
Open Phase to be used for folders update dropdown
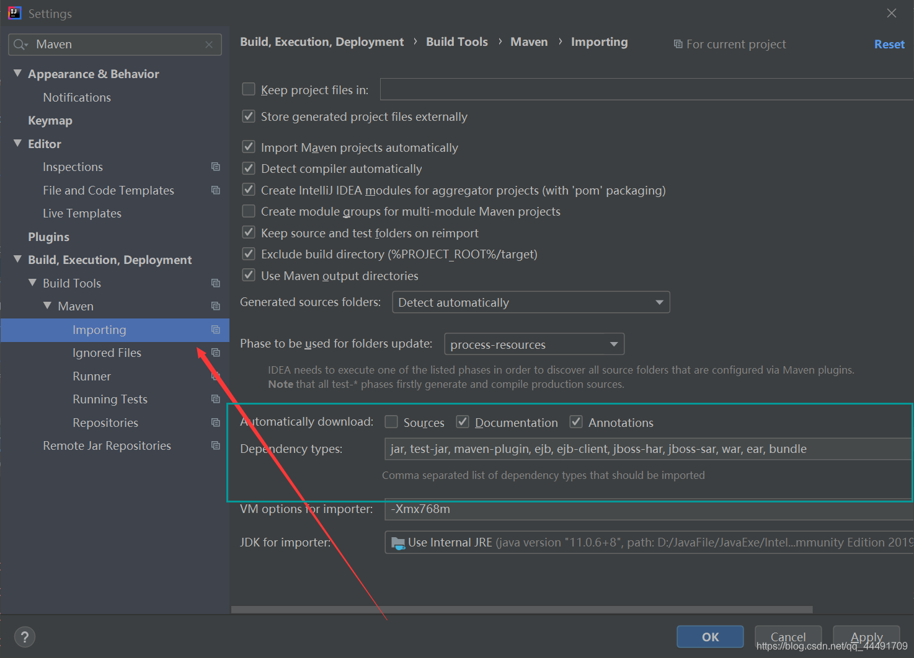tap(534, 344)
